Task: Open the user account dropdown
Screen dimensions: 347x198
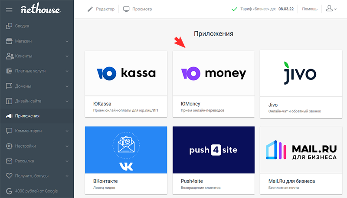Action: (331, 9)
